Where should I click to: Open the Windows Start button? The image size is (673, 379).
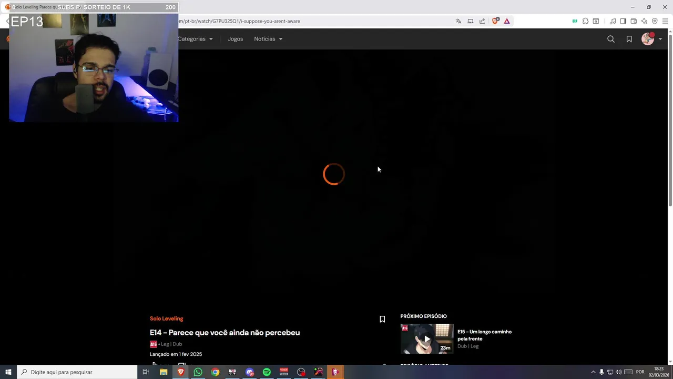(8, 372)
